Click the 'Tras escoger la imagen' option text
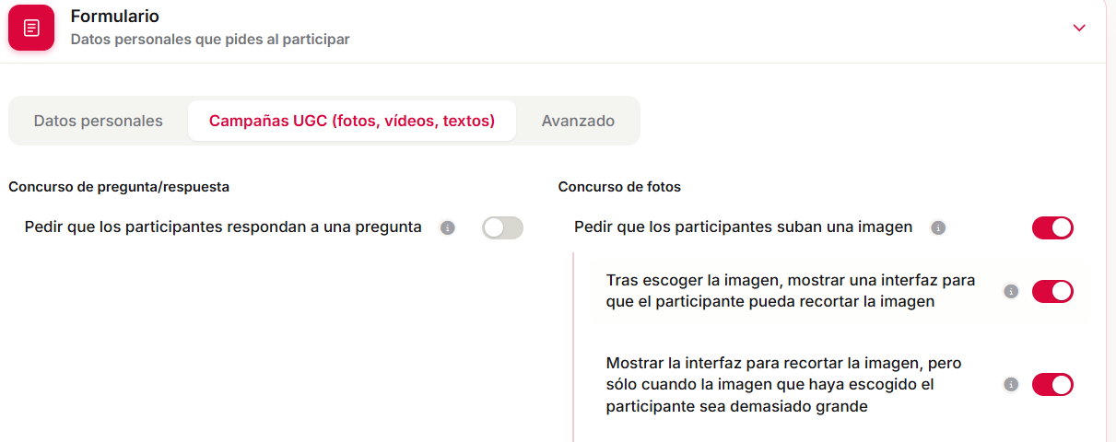The width and height of the screenshot is (1116, 442). pyautogui.click(x=791, y=290)
